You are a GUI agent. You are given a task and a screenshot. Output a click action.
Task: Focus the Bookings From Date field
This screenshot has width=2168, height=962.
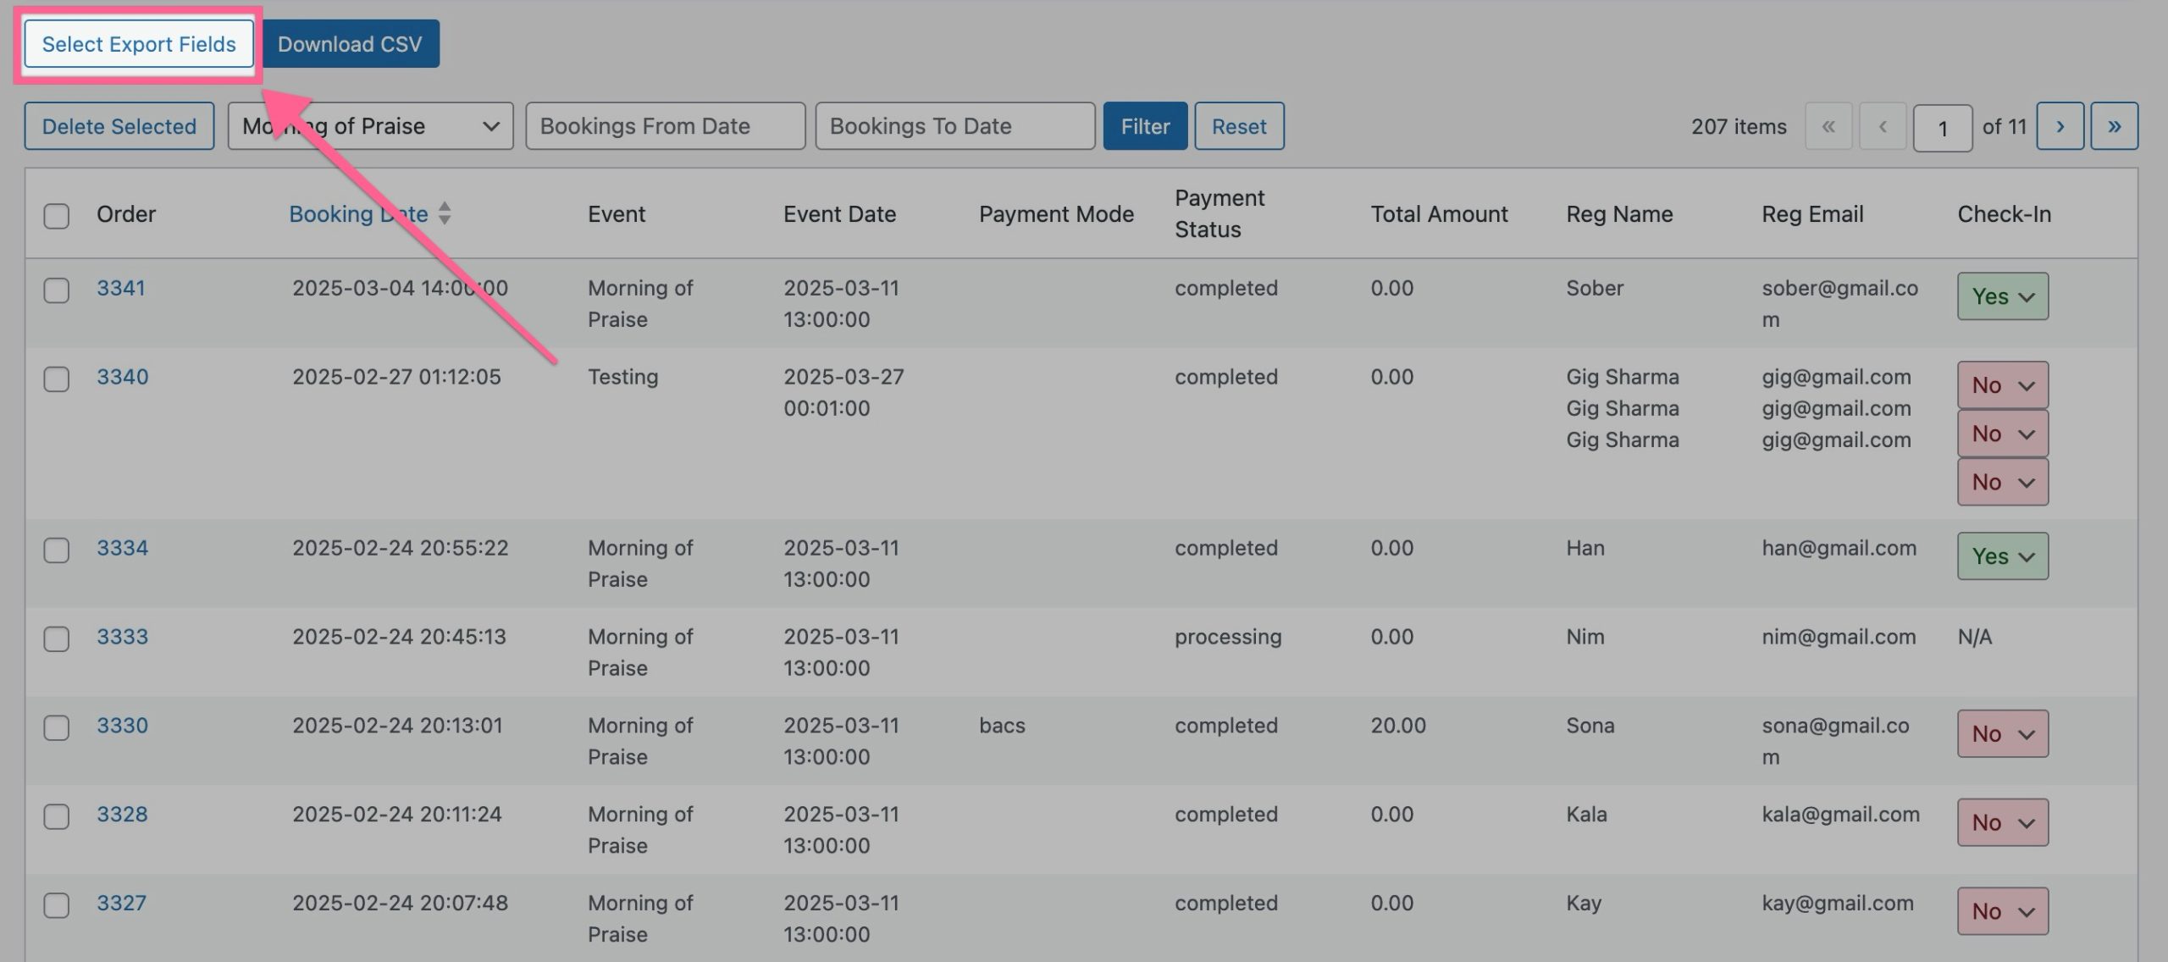[666, 126]
